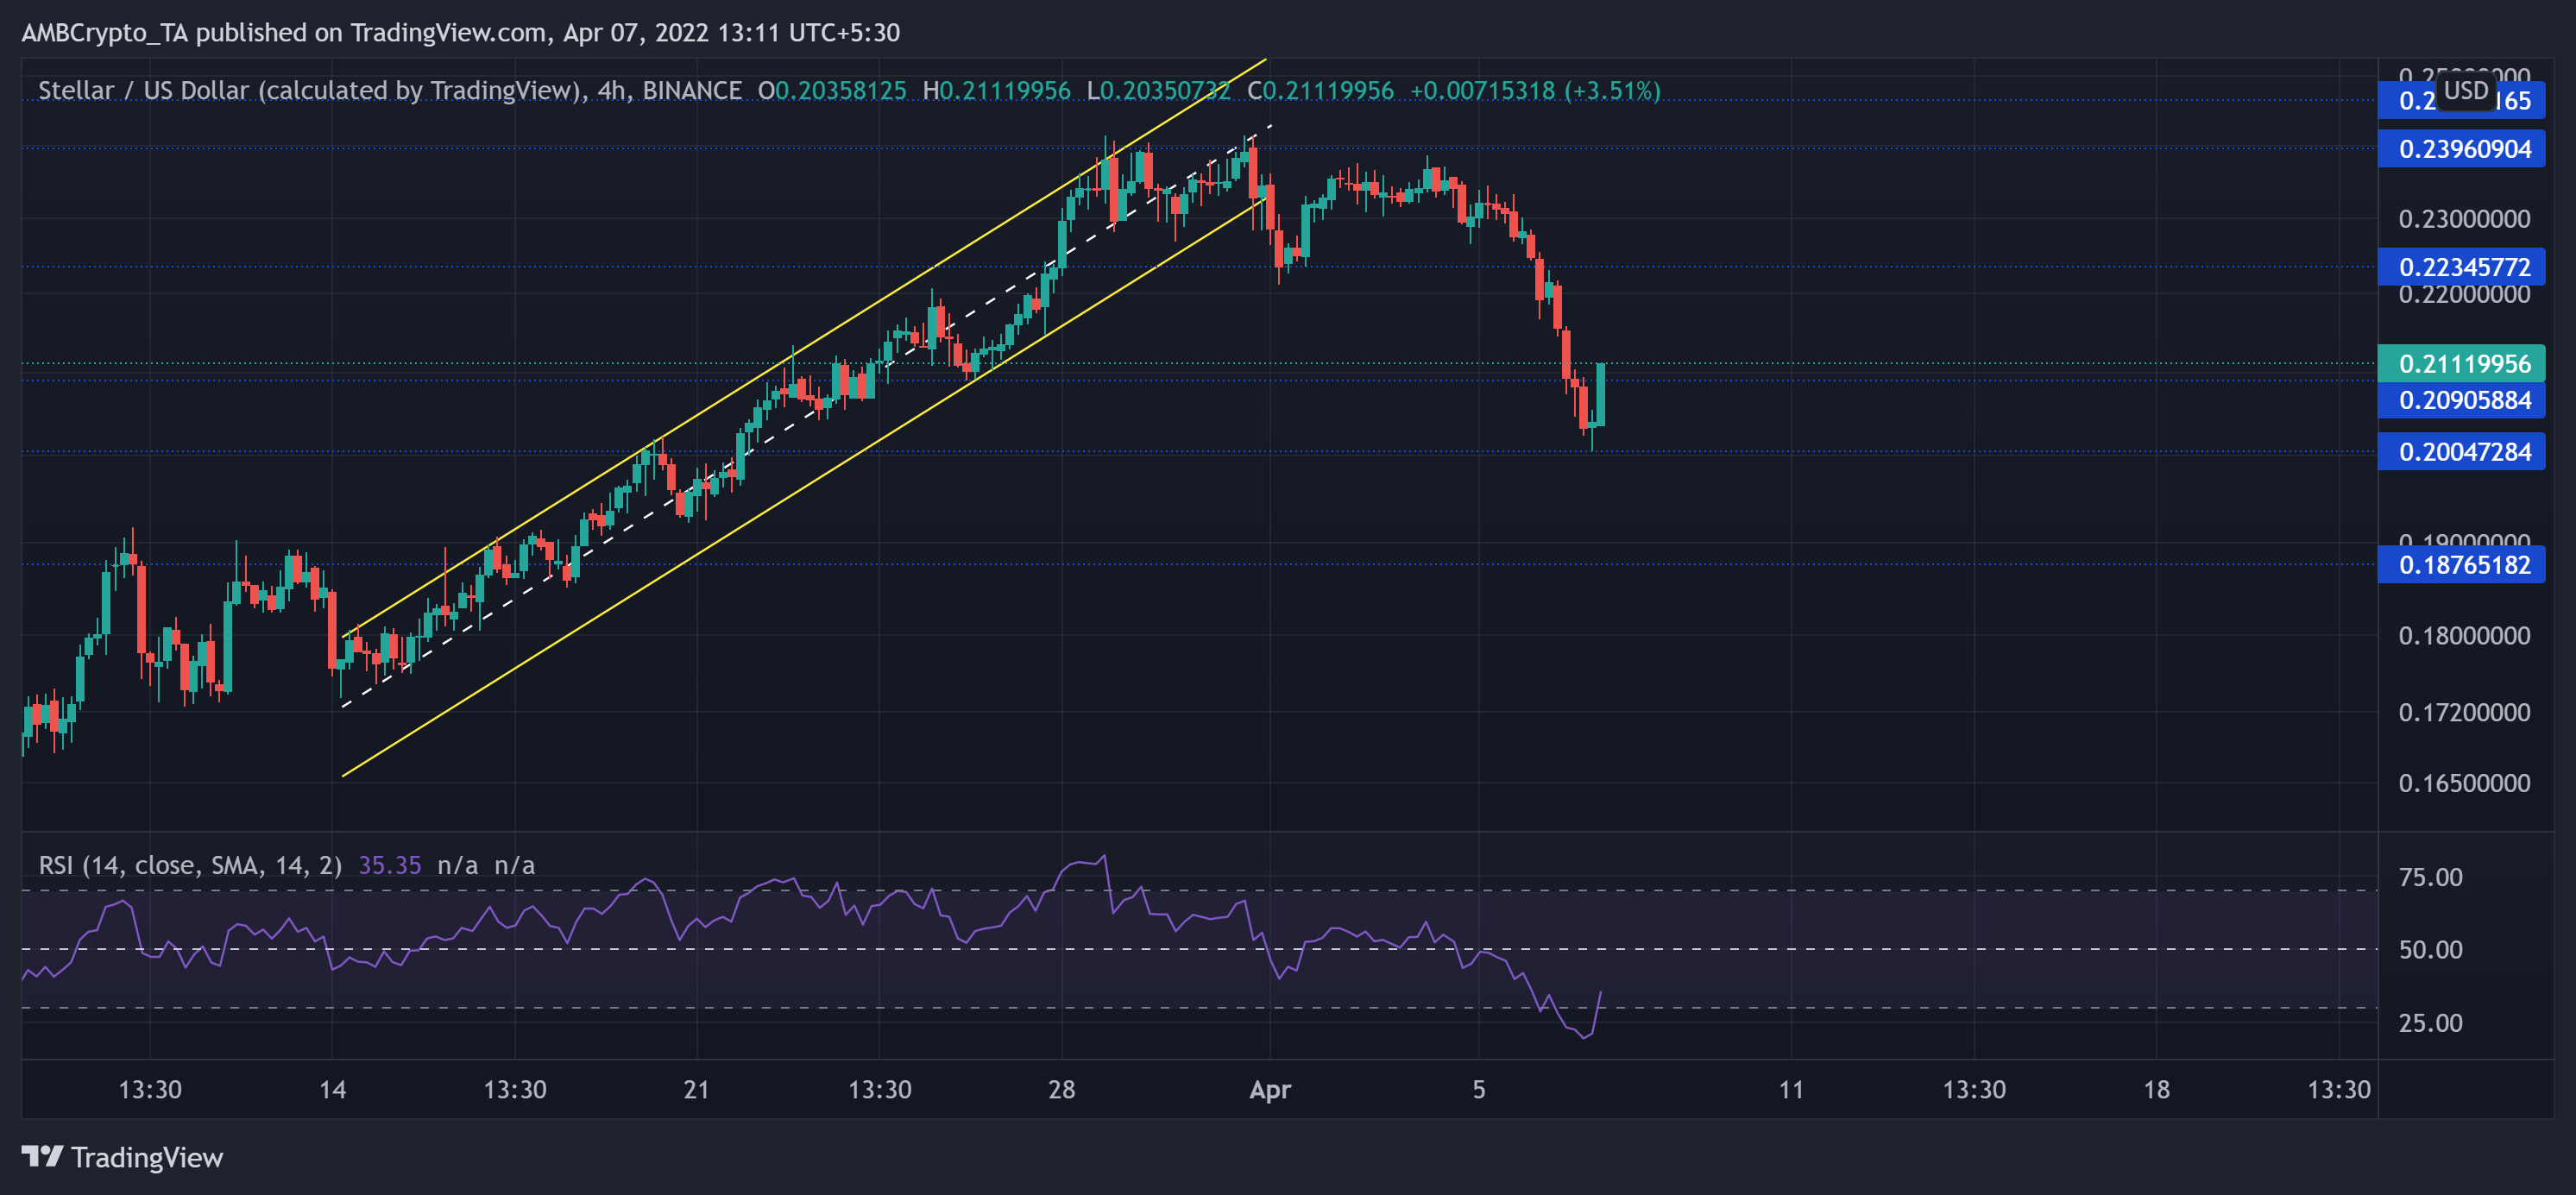Click the RSI value 35.35
Screen dimensions: 2576x1195
pyautogui.click(x=390, y=865)
